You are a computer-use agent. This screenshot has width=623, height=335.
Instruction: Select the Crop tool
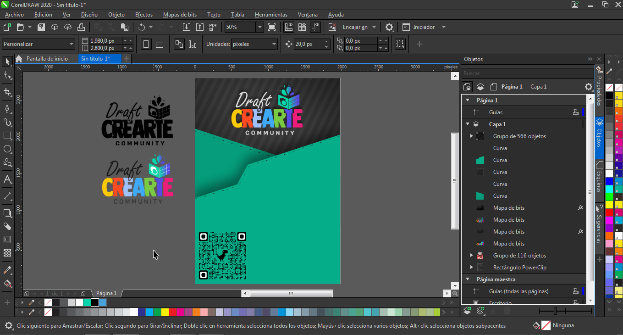(7, 92)
